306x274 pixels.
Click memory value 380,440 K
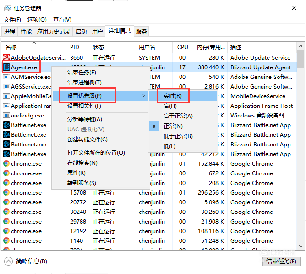[211, 67]
